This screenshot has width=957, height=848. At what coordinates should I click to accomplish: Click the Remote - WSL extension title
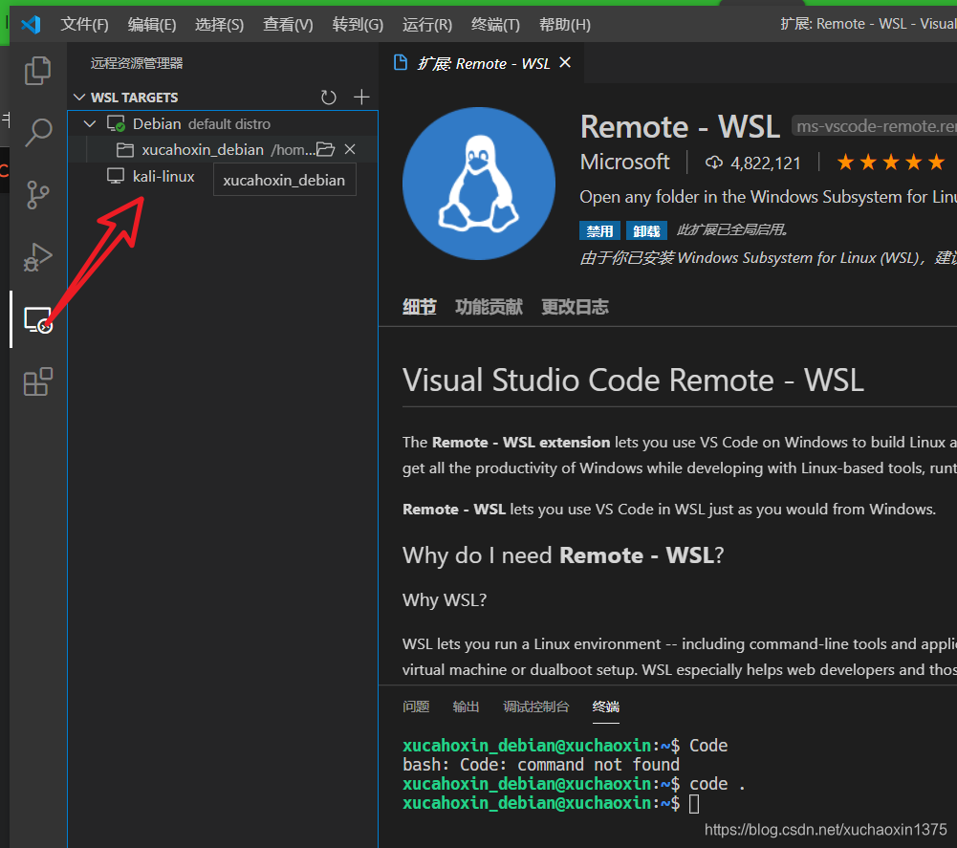pyautogui.click(x=680, y=127)
